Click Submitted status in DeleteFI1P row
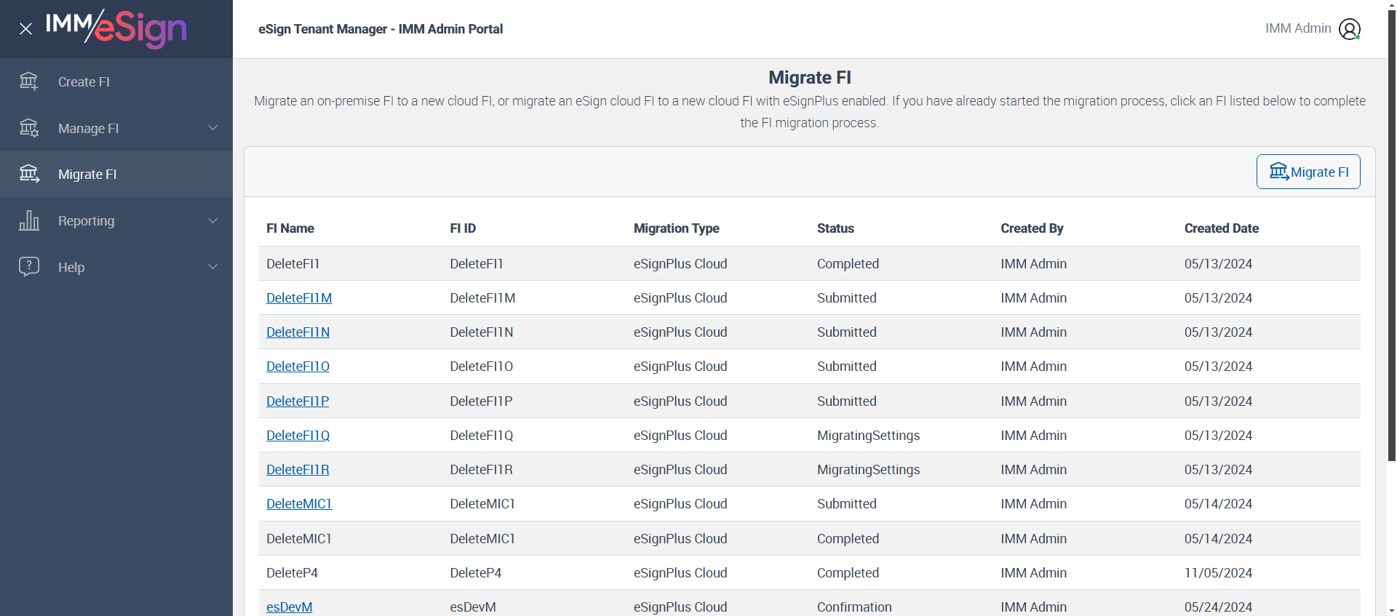 tap(847, 401)
